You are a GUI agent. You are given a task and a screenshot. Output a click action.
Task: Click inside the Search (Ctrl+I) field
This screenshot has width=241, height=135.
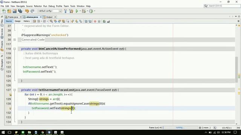click(x=224, y=6)
